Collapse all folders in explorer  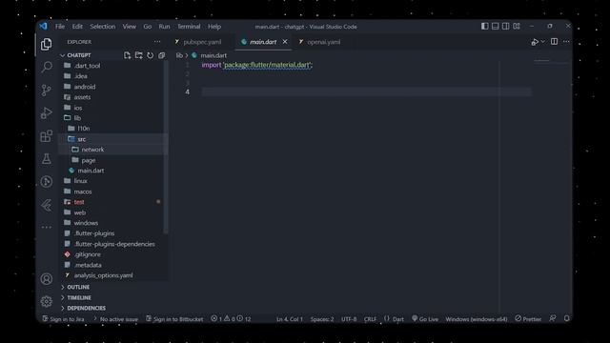[161, 55]
